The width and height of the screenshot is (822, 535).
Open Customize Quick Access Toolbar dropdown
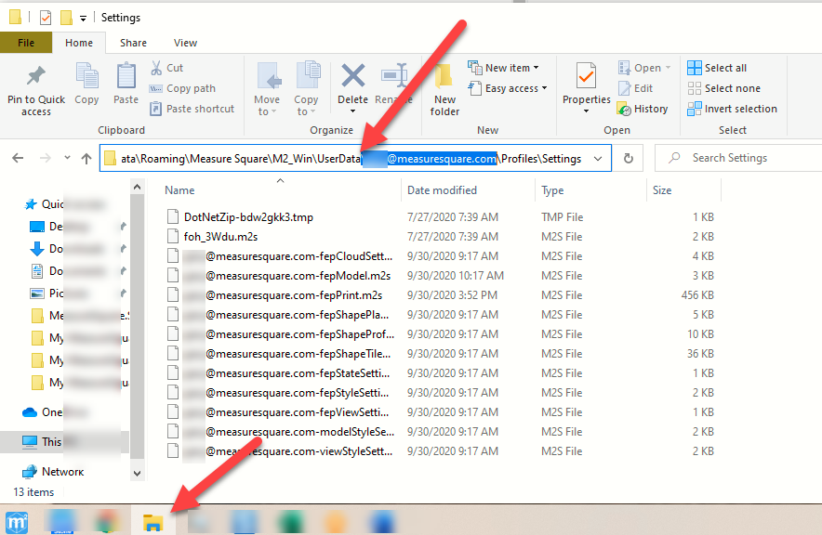[83, 19]
